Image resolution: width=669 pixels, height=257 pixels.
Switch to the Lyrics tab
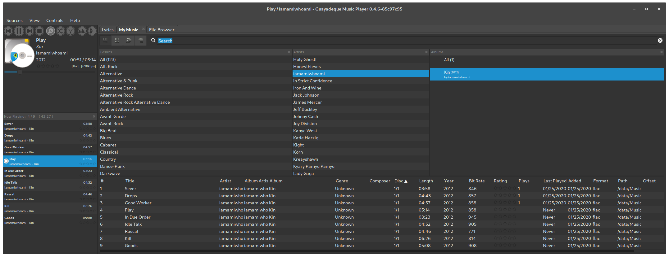point(108,30)
